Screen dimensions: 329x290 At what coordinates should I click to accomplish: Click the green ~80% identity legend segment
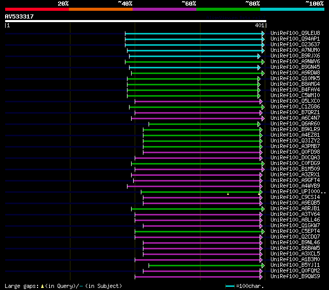point(228,9)
